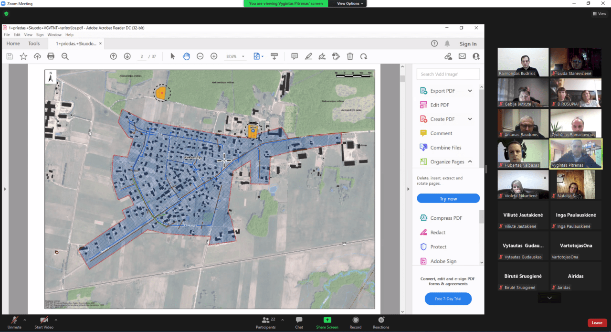
Task: Click the zoom in plus icon
Action: (214, 56)
